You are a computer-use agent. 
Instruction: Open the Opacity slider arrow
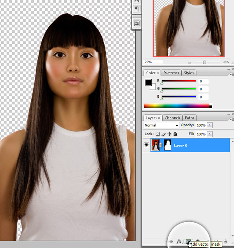(210, 125)
